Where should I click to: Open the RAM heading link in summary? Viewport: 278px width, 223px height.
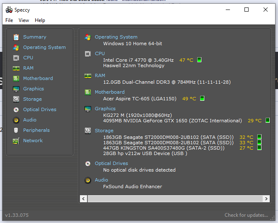click(100, 75)
